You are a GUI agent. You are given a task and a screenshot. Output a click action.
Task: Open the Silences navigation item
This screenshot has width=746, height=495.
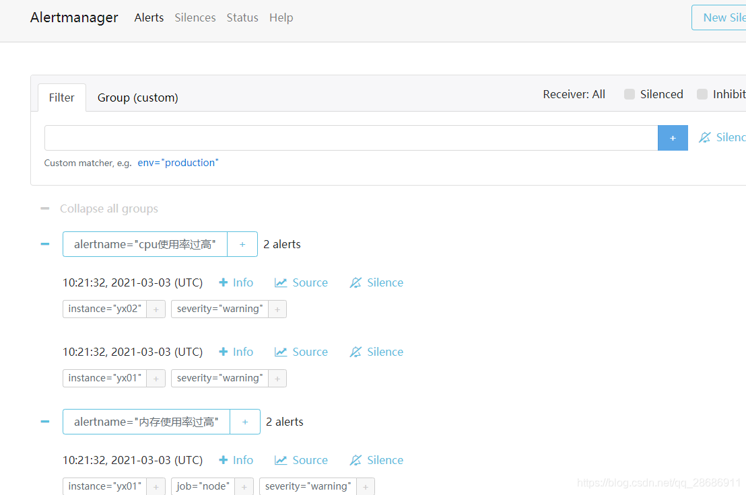[195, 17]
